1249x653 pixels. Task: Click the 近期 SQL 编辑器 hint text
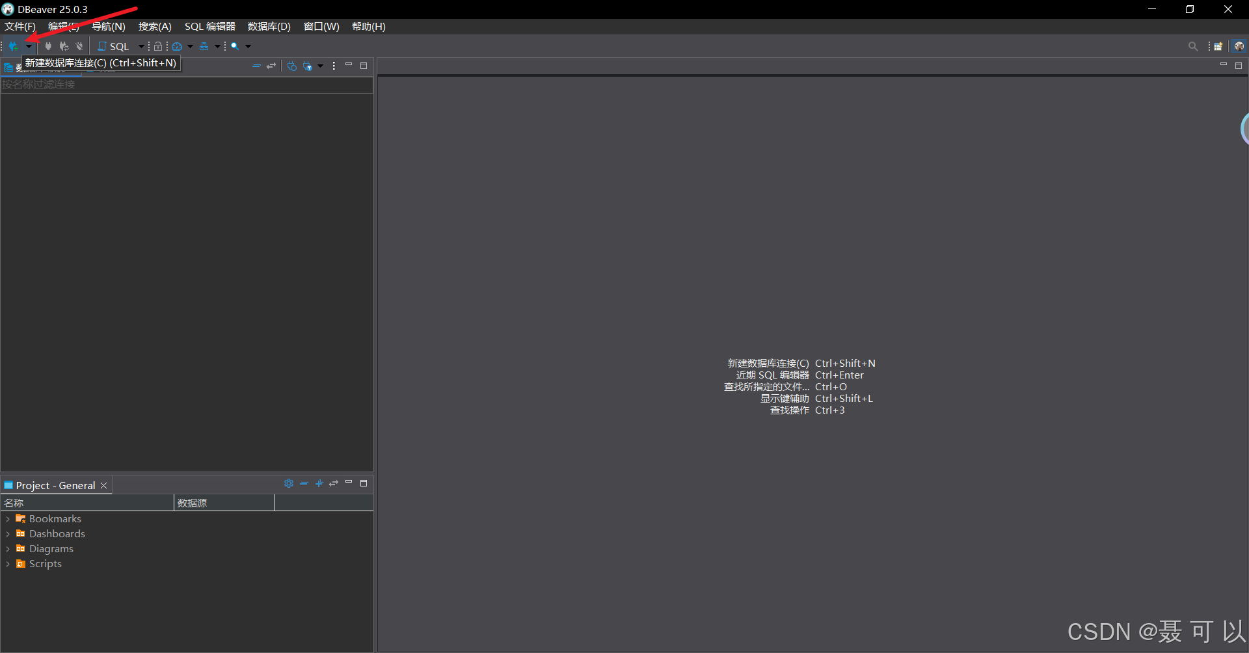pos(773,375)
